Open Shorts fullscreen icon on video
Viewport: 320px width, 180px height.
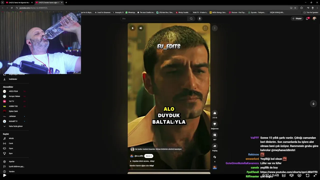pos(205,28)
